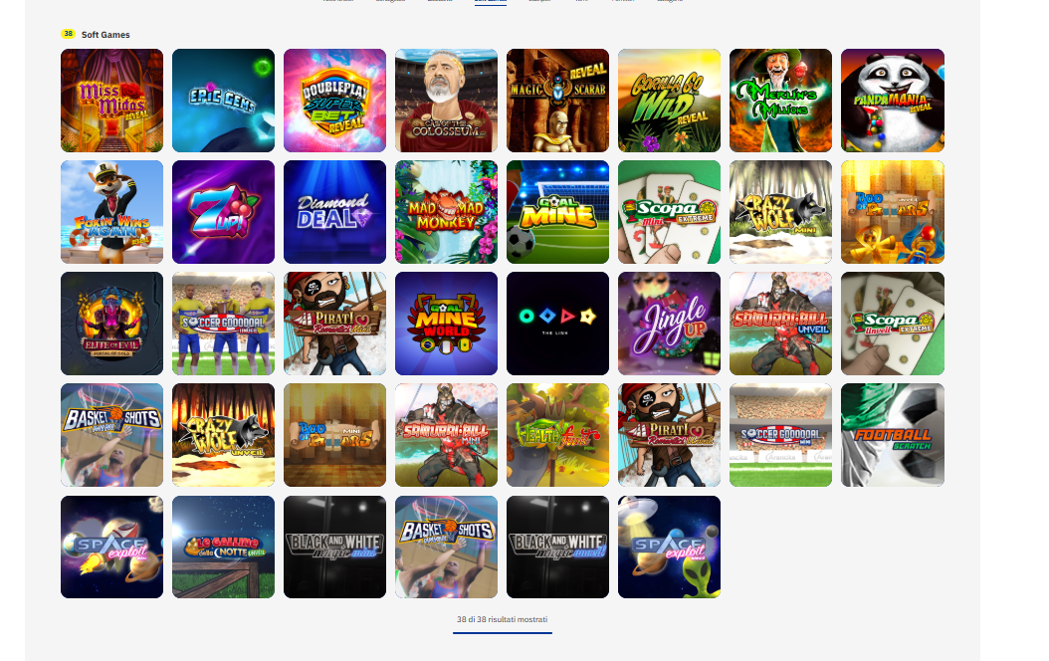Open Gorilla Go Wild Reveal
Viewport: 1049px width, 661px height.
(669, 101)
